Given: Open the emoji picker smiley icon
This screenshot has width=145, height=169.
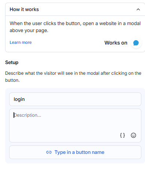Looking at the screenshot, I should coord(133,135).
